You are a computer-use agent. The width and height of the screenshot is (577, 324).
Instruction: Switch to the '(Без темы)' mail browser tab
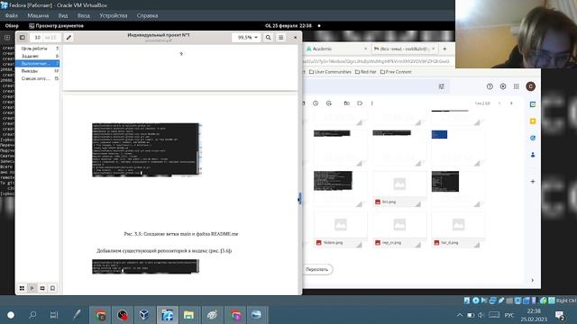pos(404,49)
